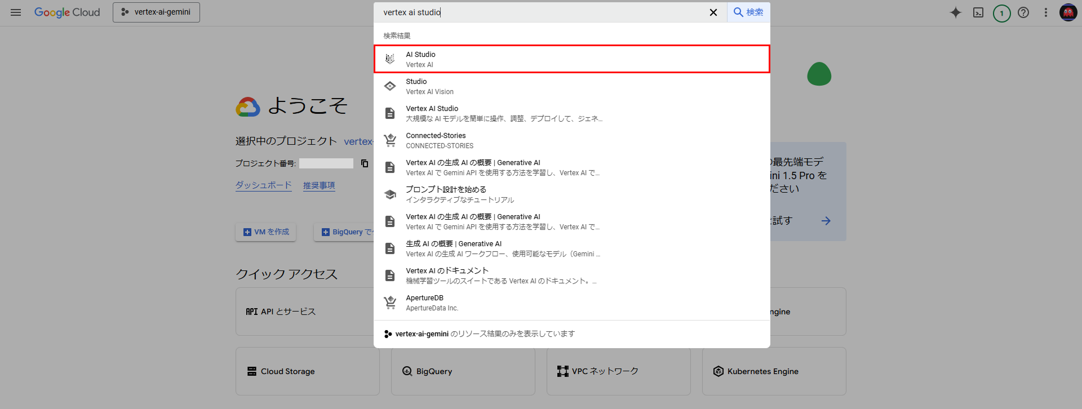Open the user account avatar
This screenshot has height=409, width=1082.
[x=1068, y=12]
